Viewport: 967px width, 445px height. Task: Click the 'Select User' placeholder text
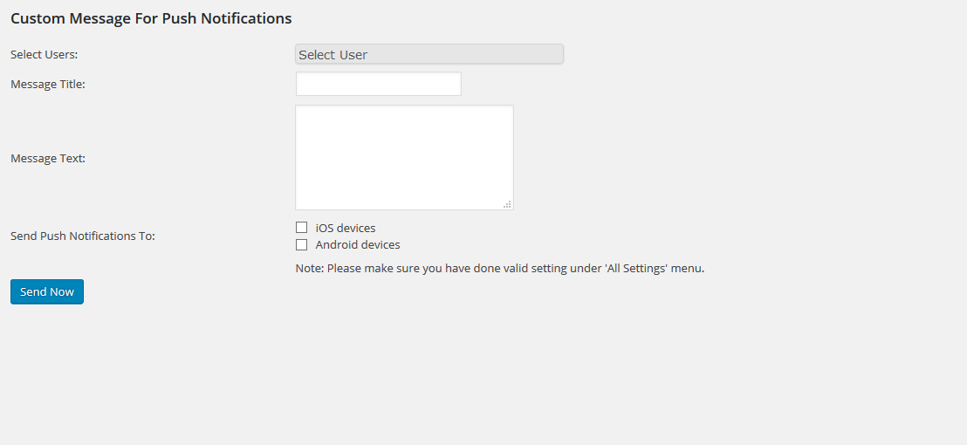[x=333, y=55]
